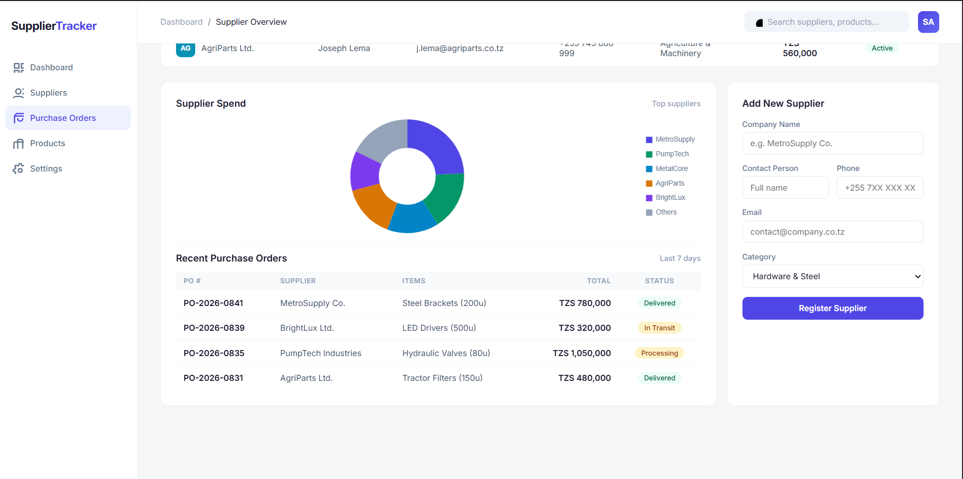Select order PO-2026-0841
Image resolution: width=963 pixels, height=479 pixels.
click(213, 303)
